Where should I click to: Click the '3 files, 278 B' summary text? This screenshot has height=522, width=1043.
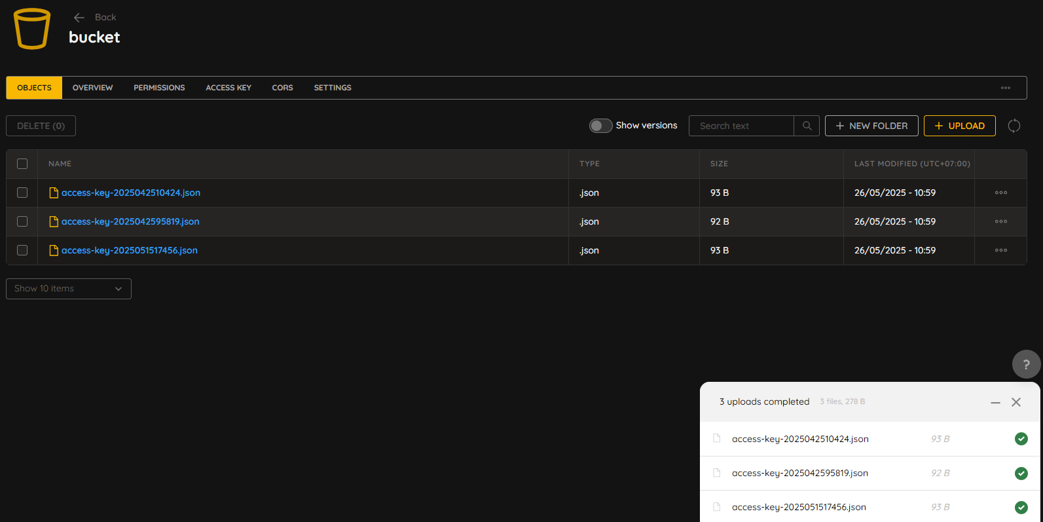pyautogui.click(x=843, y=401)
